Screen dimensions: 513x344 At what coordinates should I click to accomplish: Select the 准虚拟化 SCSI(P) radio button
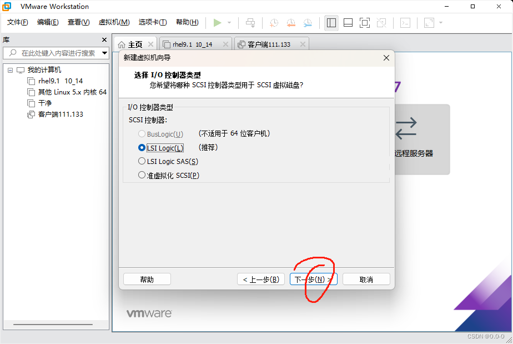click(142, 175)
